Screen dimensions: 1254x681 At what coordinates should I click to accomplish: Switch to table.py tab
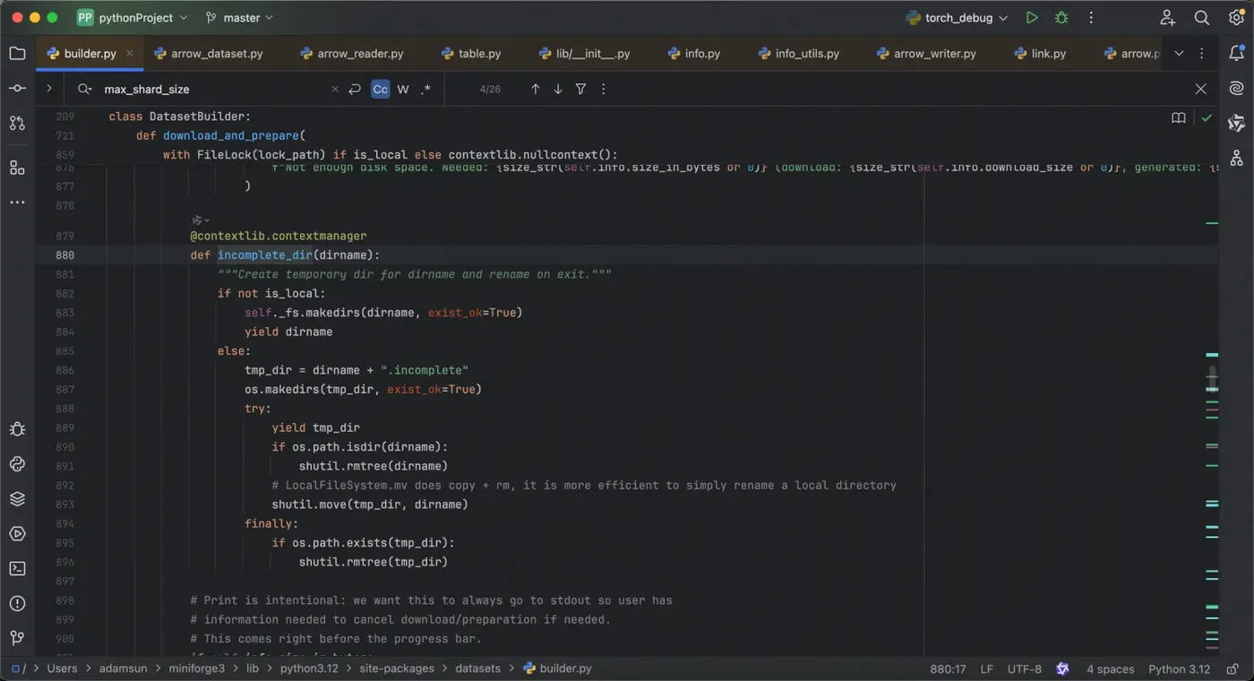click(471, 54)
